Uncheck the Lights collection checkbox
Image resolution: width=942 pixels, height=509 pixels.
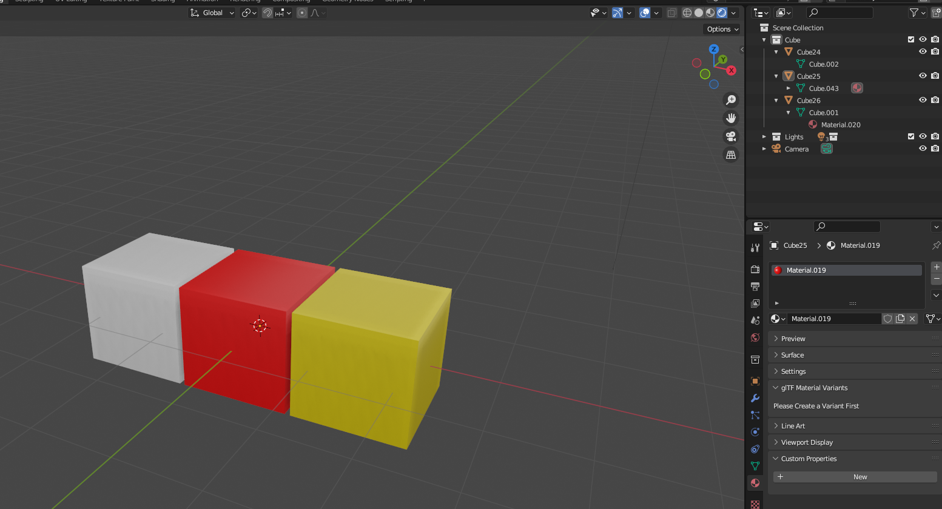pos(910,136)
